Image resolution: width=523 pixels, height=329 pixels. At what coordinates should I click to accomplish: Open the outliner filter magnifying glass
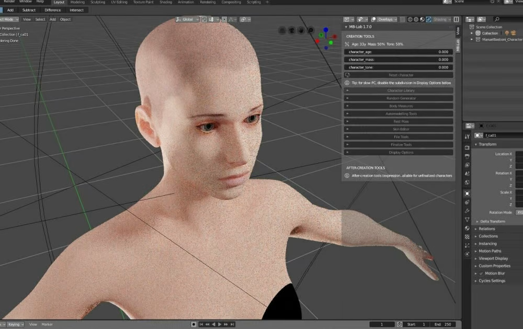click(x=497, y=19)
